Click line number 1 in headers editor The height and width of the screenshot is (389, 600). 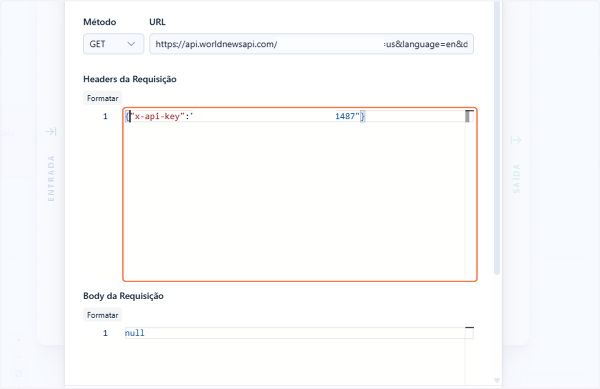coord(105,116)
